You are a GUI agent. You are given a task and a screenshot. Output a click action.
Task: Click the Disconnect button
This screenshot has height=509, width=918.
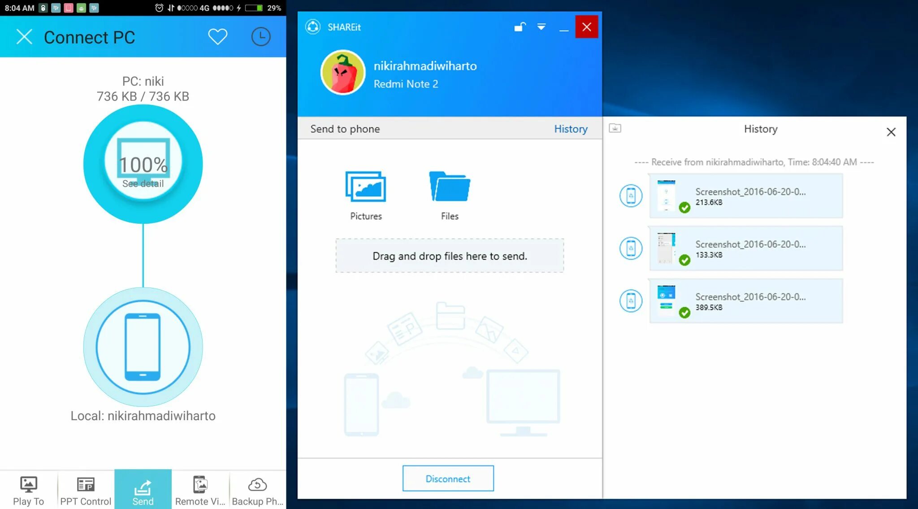click(448, 479)
